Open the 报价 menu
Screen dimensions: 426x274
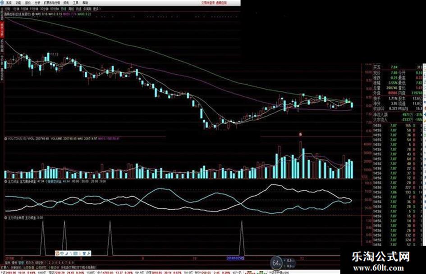click(27, 3)
